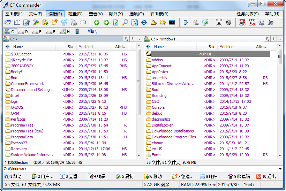
Task: Switch to drive E
Action: pyautogui.click(x=37, y=32)
